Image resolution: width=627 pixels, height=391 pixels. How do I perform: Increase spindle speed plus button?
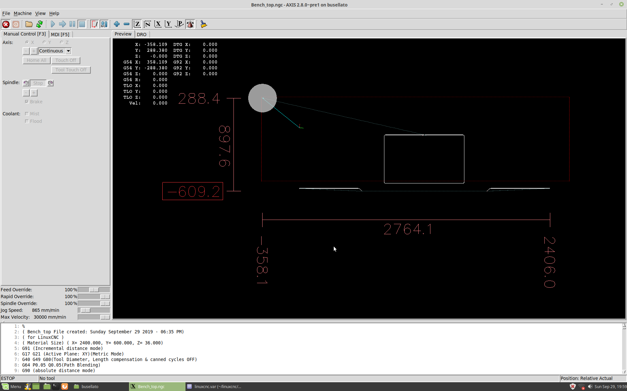34,93
